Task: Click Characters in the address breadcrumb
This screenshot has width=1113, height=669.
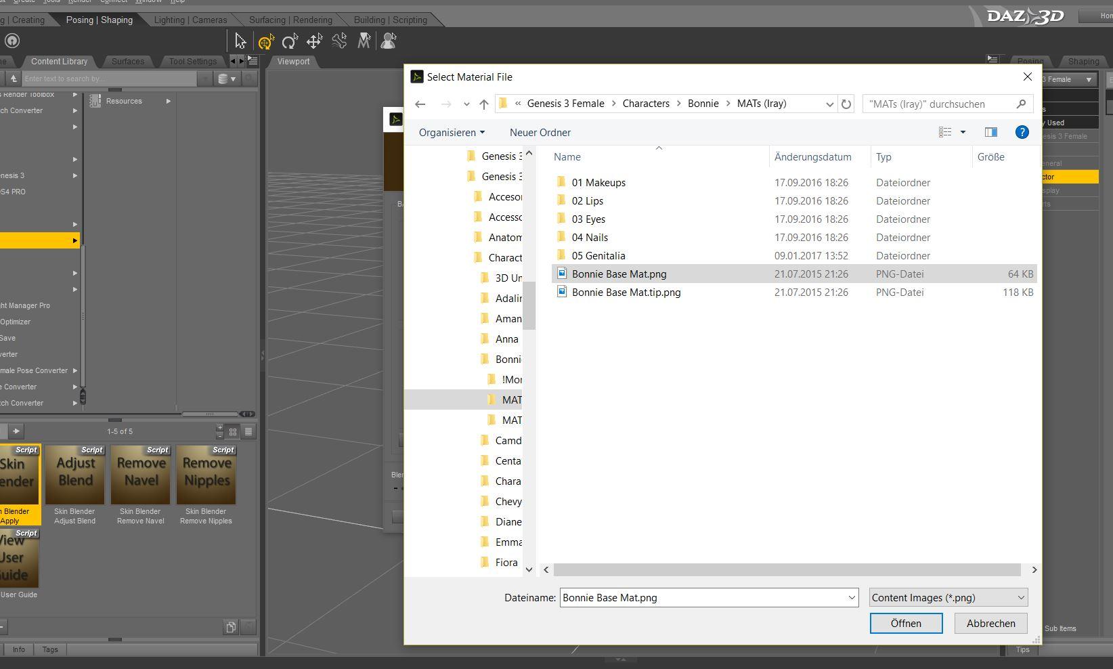Action: (646, 104)
